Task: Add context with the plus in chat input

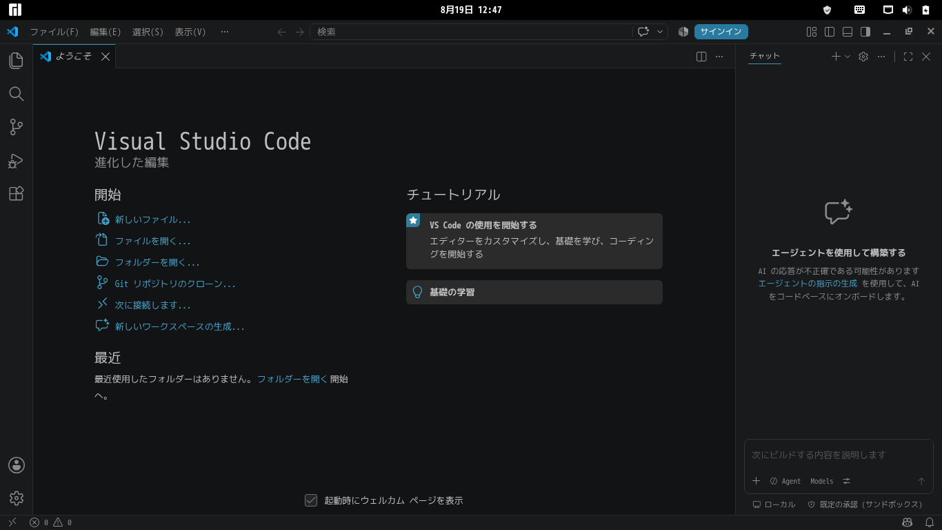Action: point(756,481)
